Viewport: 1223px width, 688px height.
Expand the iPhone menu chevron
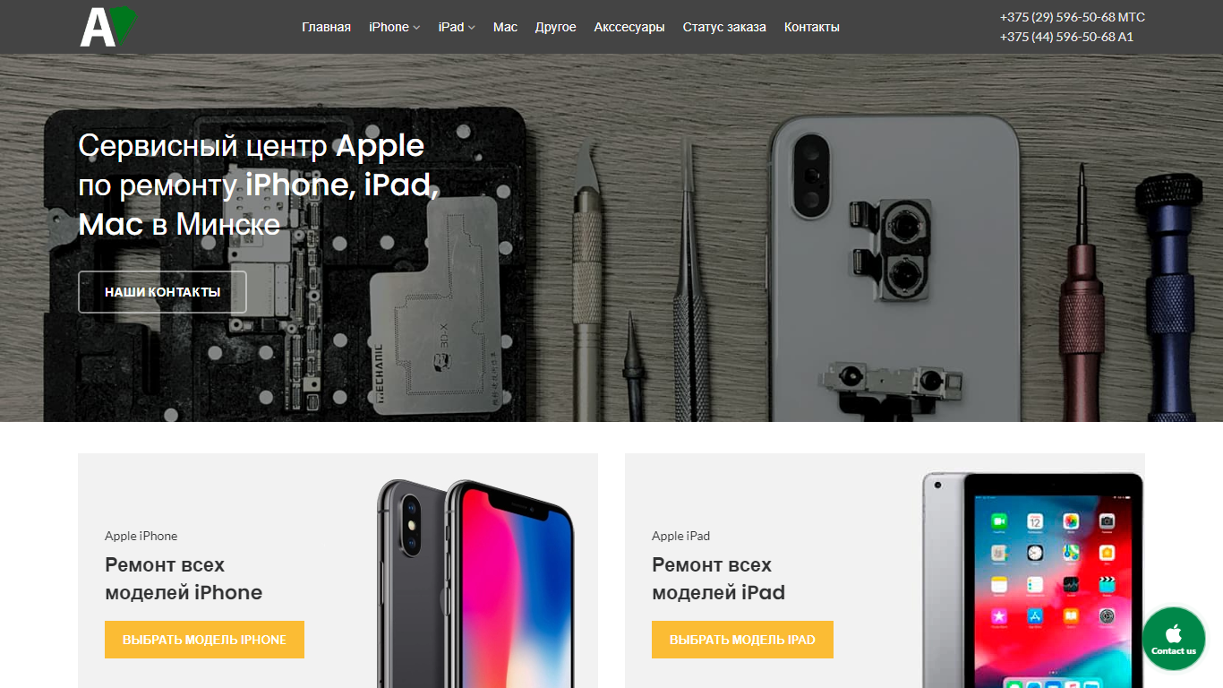(416, 28)
